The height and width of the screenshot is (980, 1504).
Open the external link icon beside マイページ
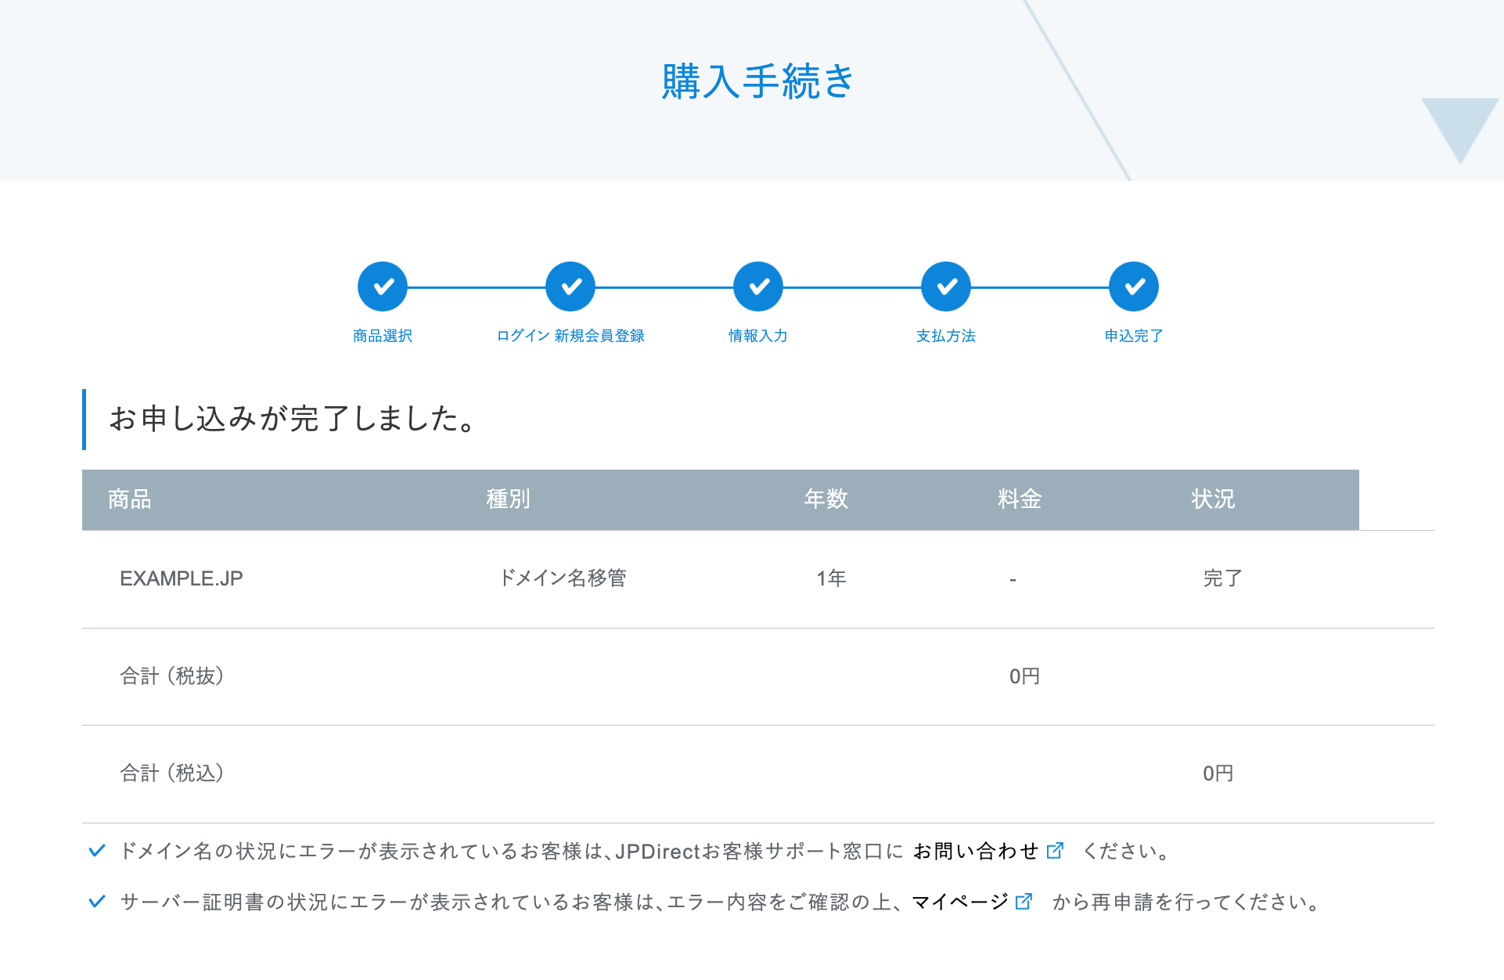click(x=1023, y=903)
